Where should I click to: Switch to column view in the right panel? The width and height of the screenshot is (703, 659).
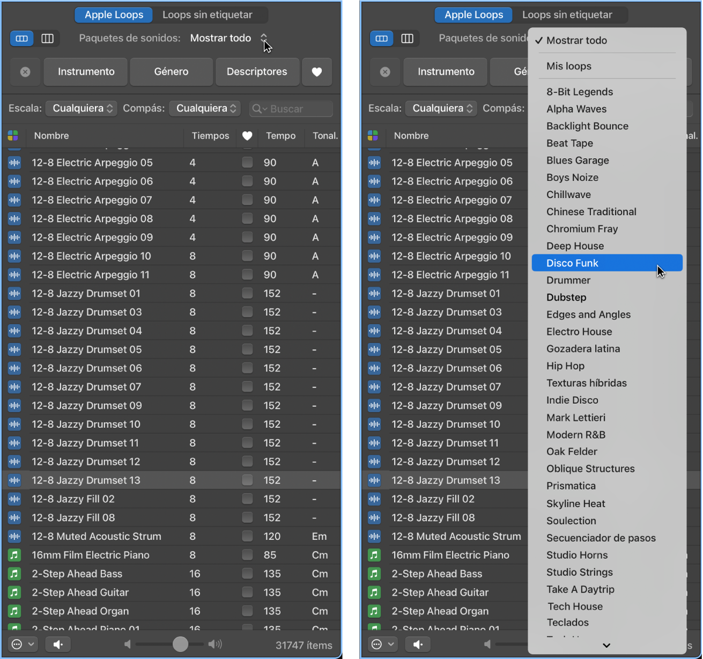[x=407, y=39]
